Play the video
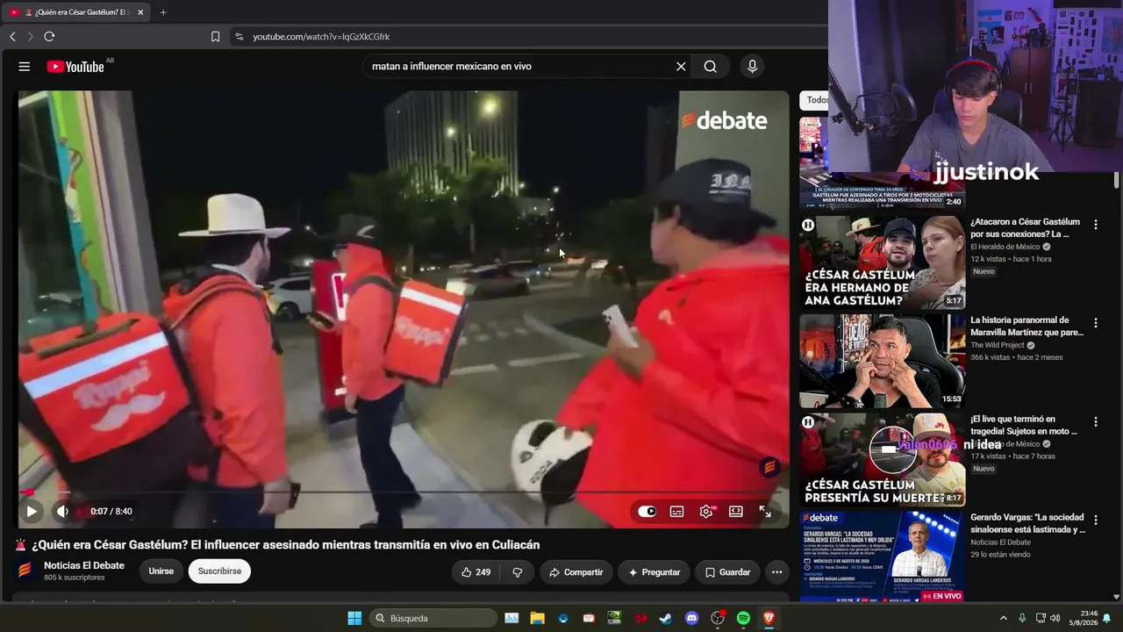Screen dimensions: 1123x632 [x=32, y=512]
